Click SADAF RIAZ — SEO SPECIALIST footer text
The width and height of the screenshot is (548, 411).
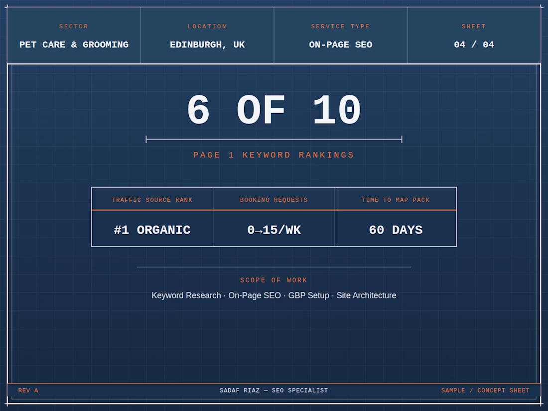[x=274, y=391]
